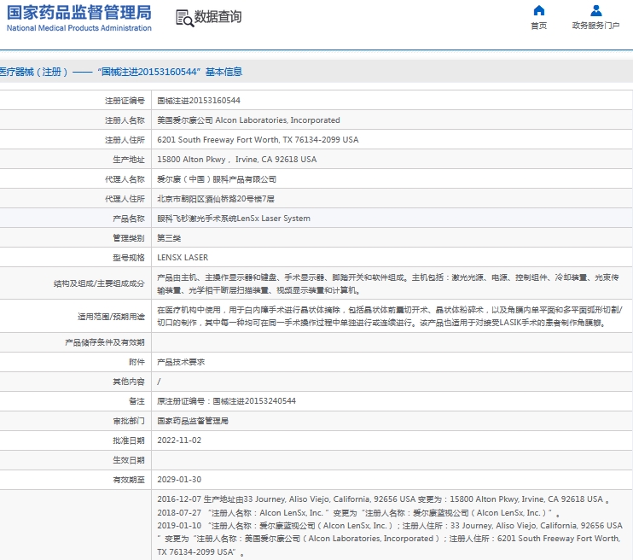
Task: Click the 注册证编号 label
Action: pyautogui.click(x=125, y=101)
